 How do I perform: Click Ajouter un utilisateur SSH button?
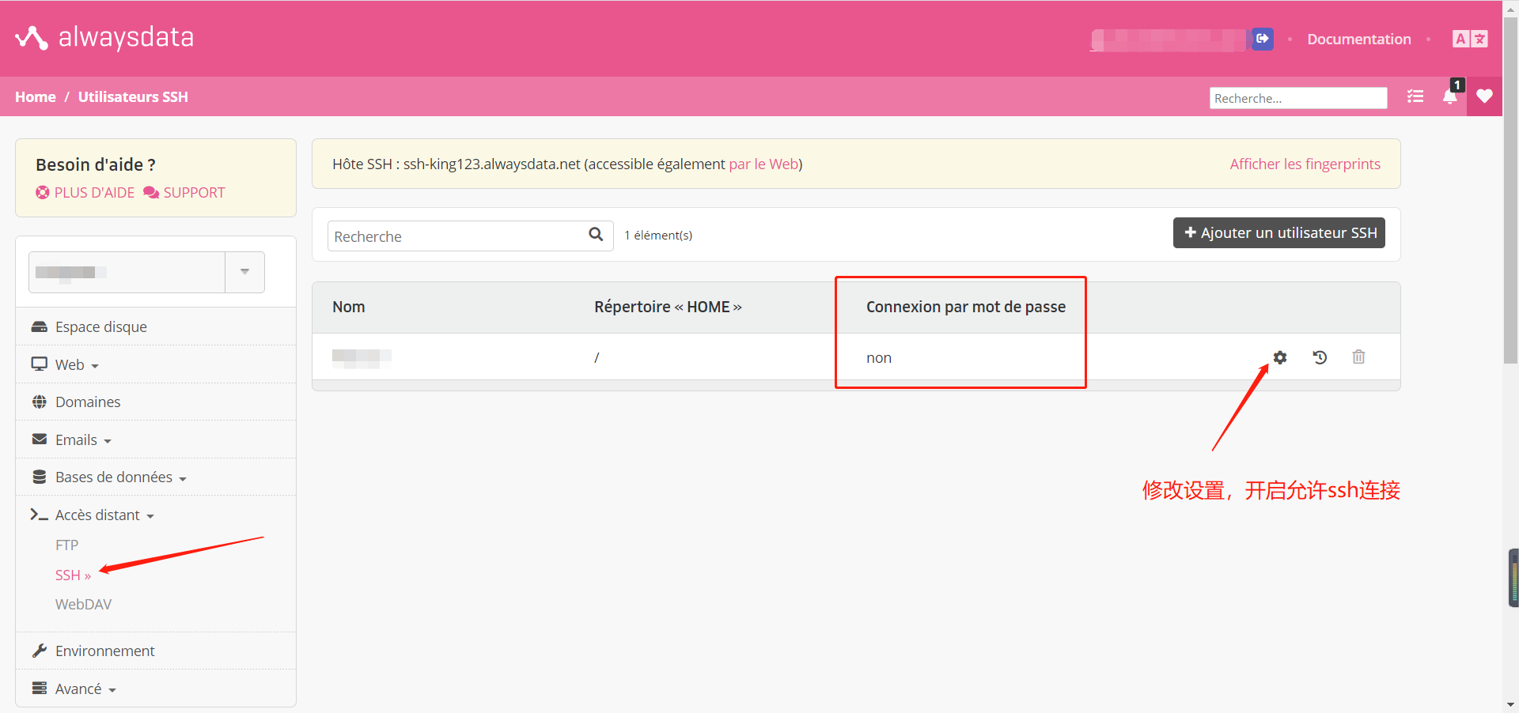point(1278,233)
